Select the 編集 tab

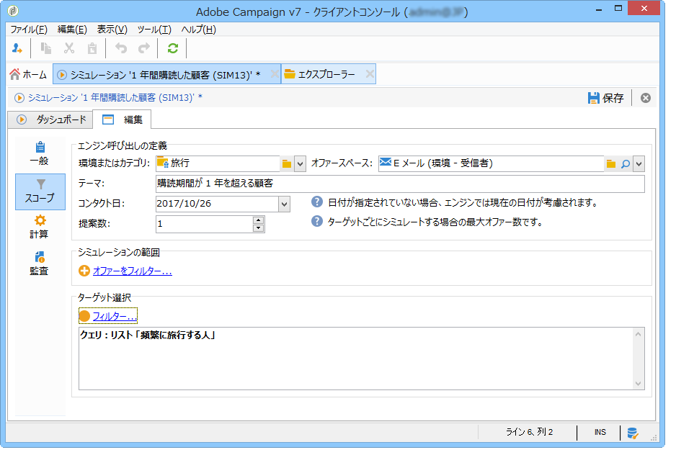(123, 120)
